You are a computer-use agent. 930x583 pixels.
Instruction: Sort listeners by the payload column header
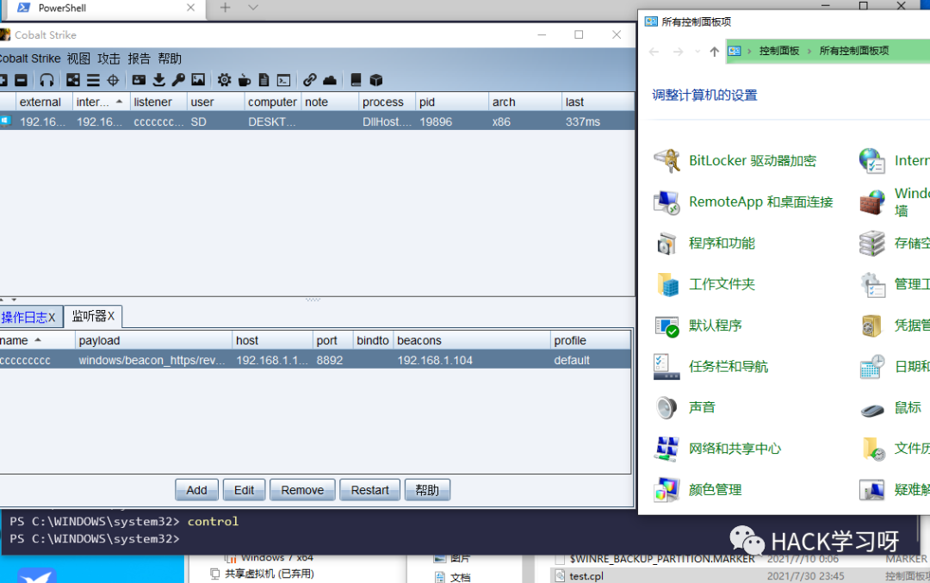(153, 340)
